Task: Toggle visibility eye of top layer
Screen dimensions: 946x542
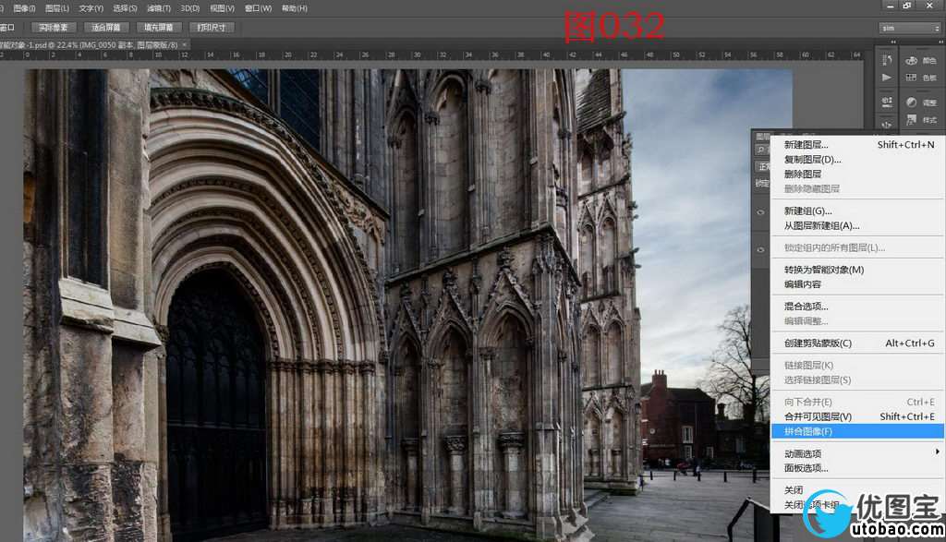Action: [761, 212]
